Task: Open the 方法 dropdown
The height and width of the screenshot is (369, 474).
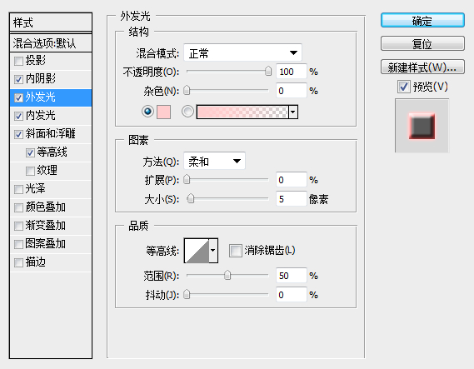Action: (x=214, y=162)
